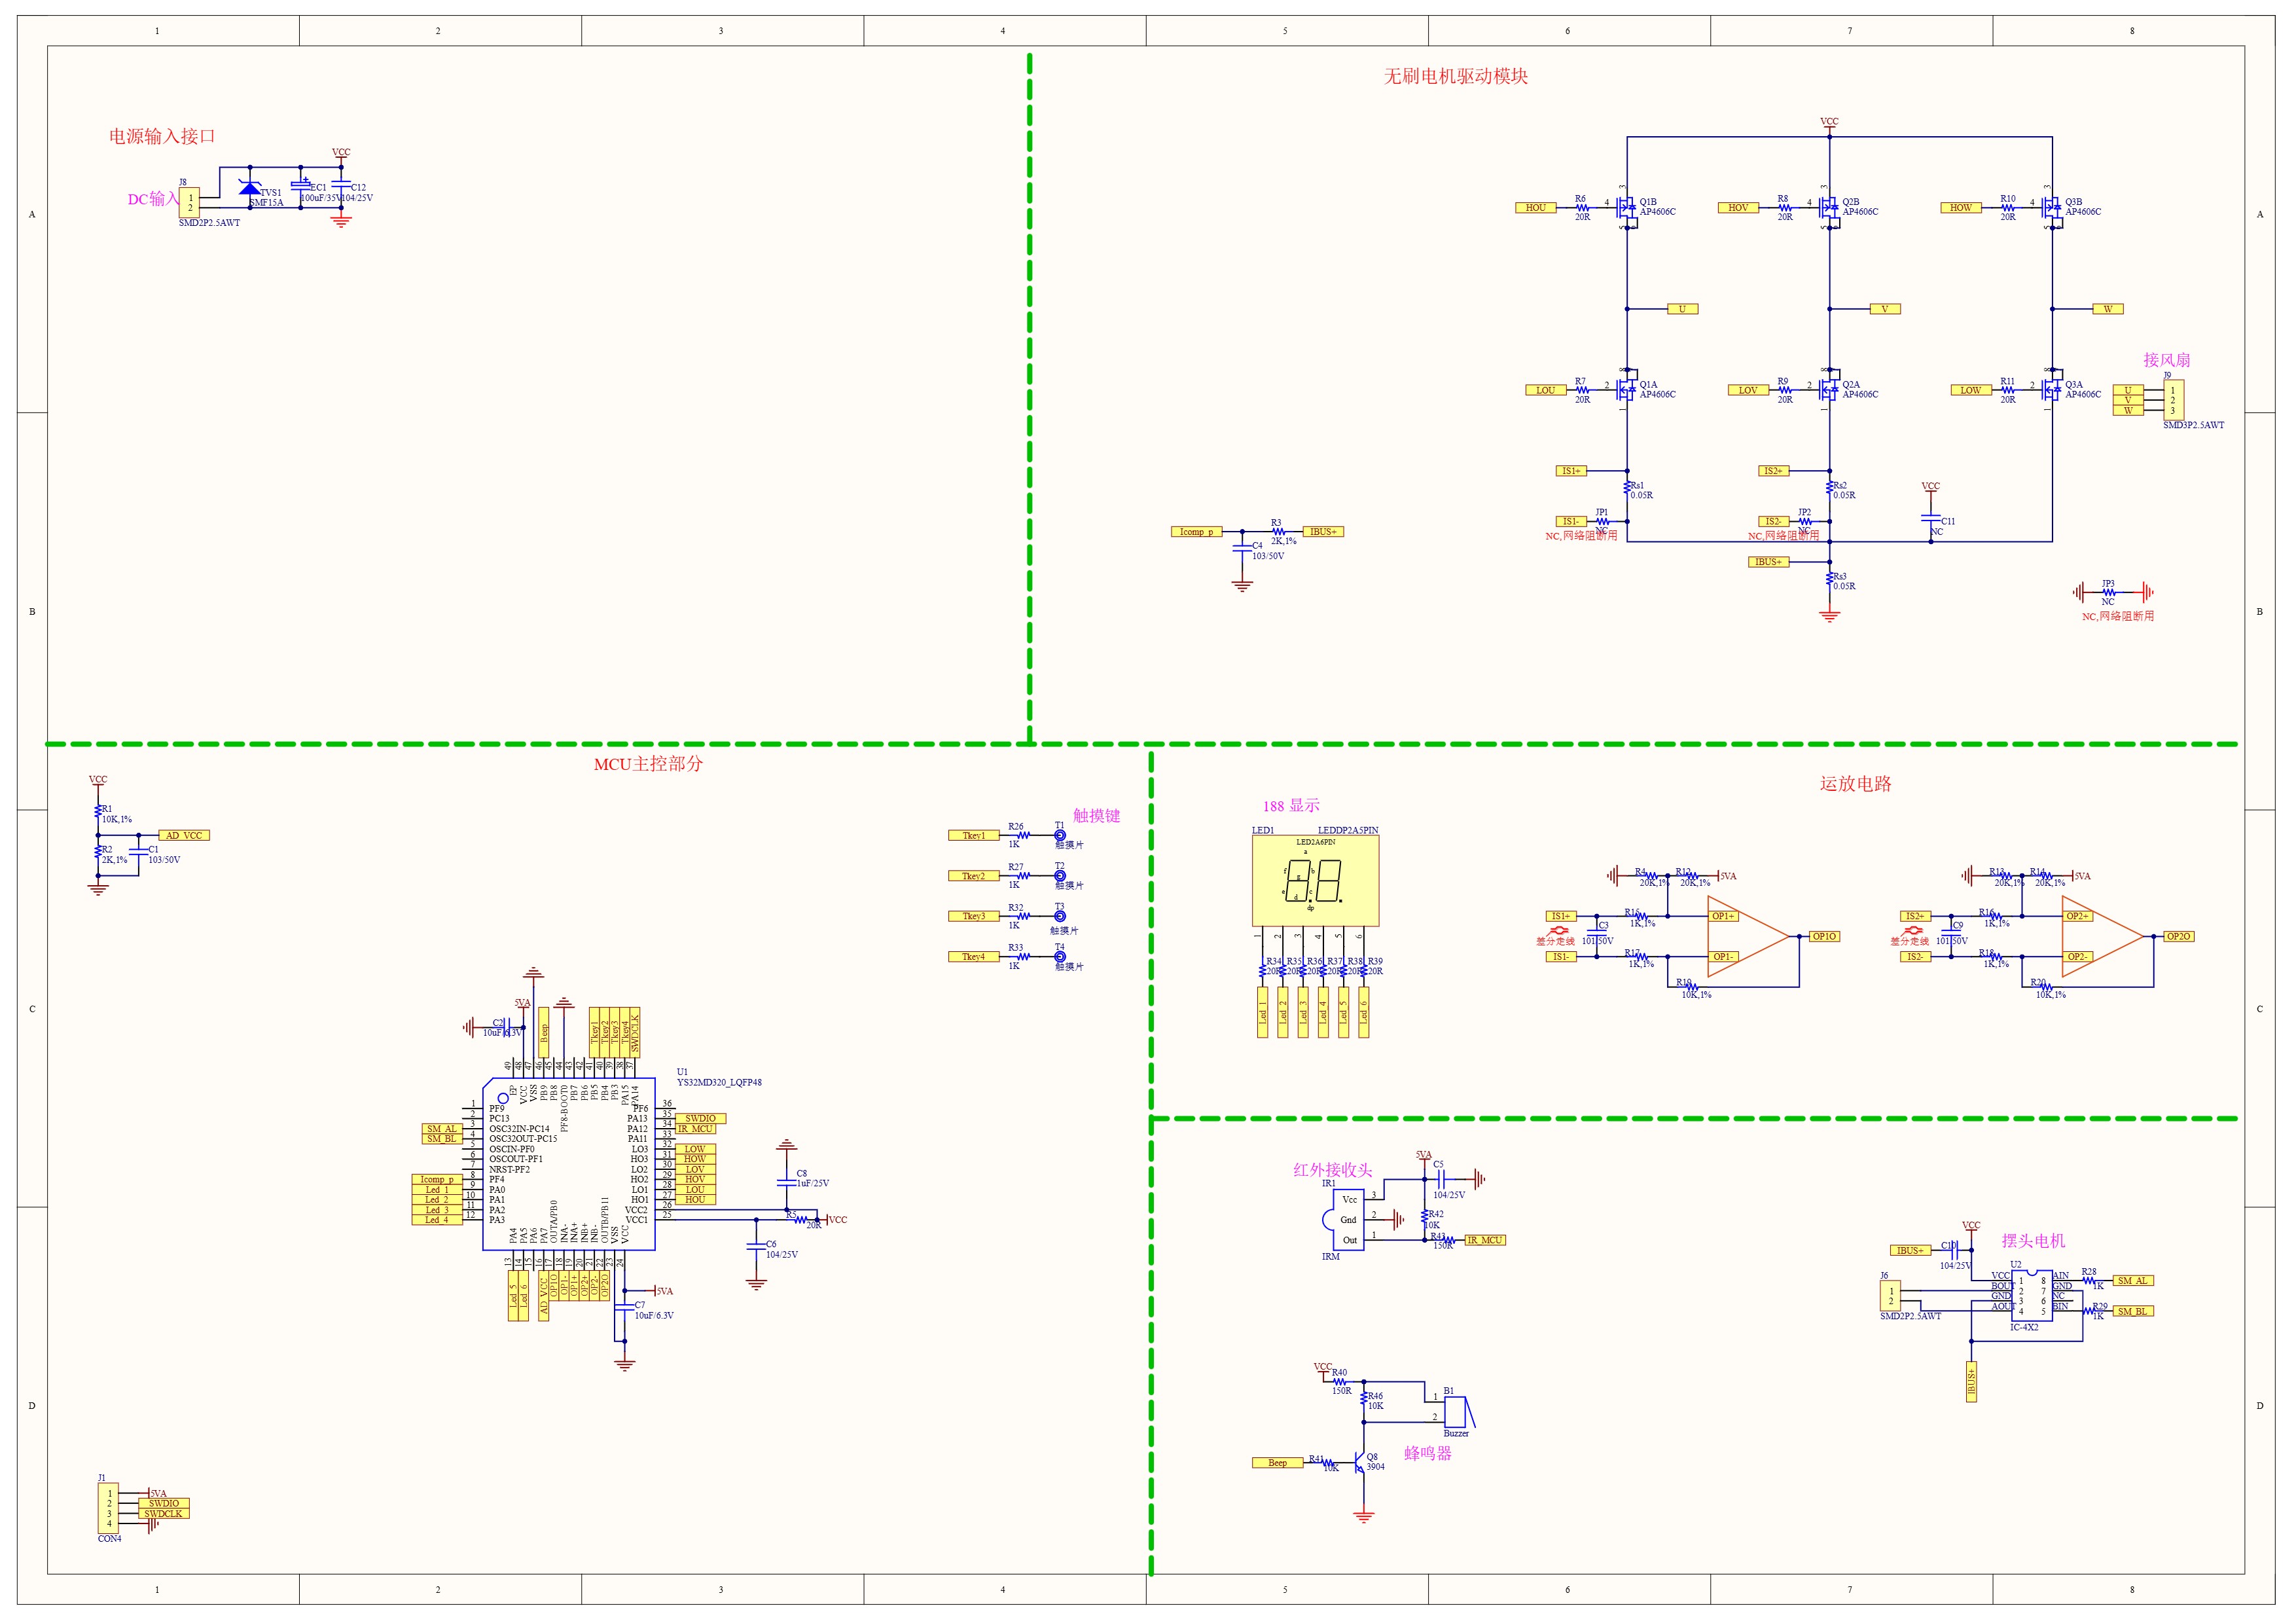Select the Q3B AP4606C MOSFET symbol
The image size is (2296, 1623).
click(x=2053, y=208)
